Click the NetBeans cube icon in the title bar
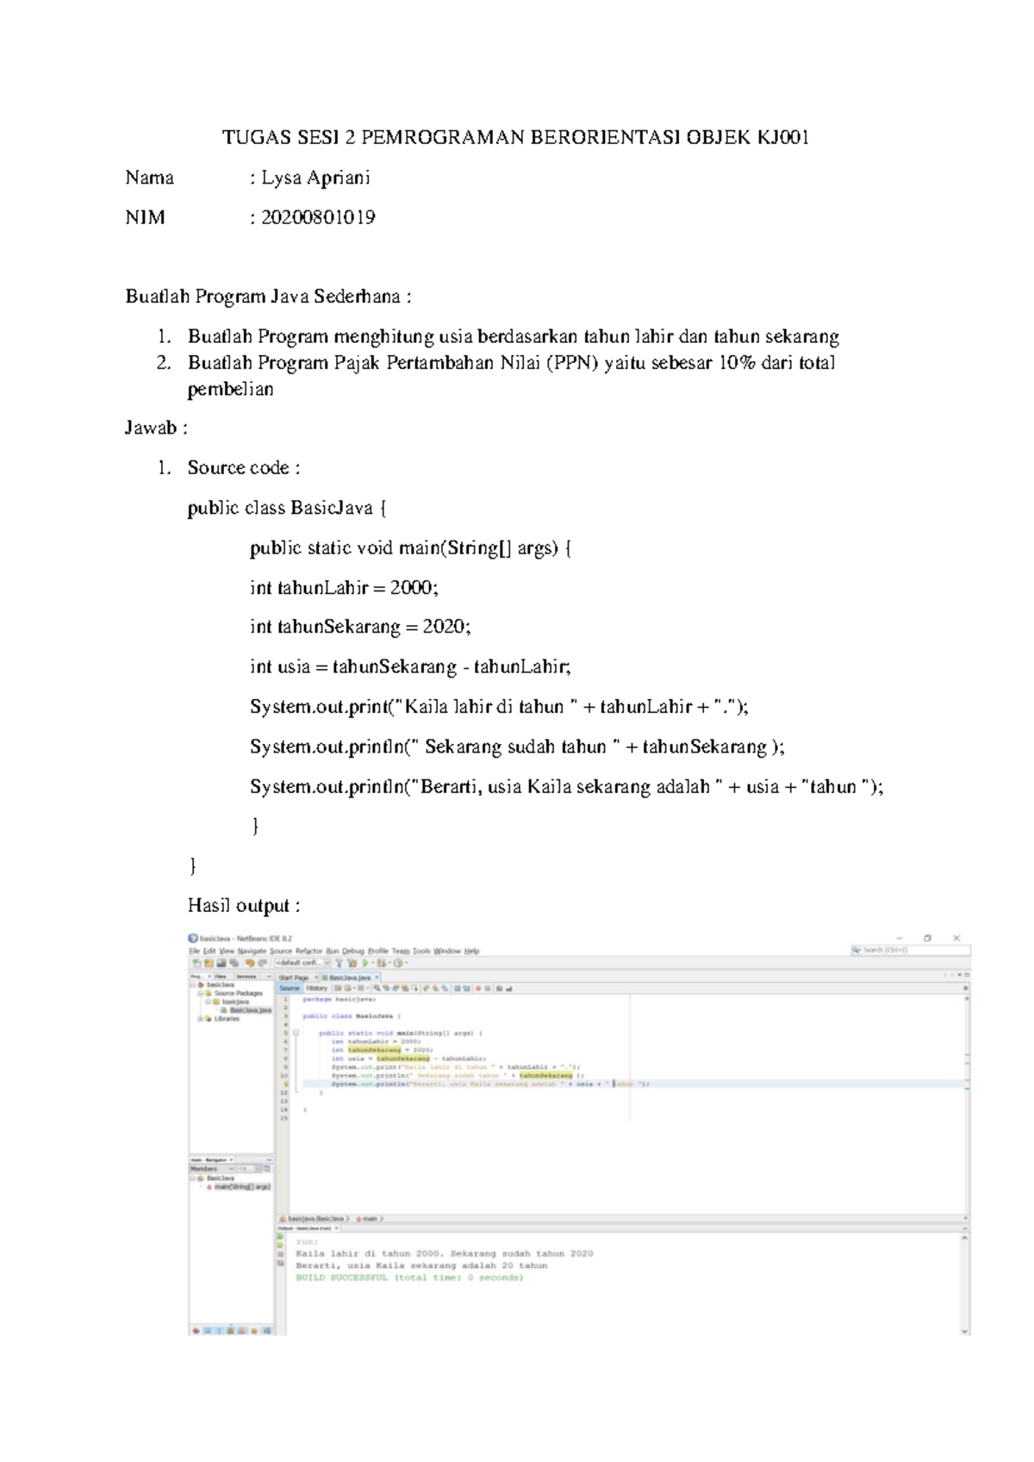1034x1462 pixels. pos(193,938)
